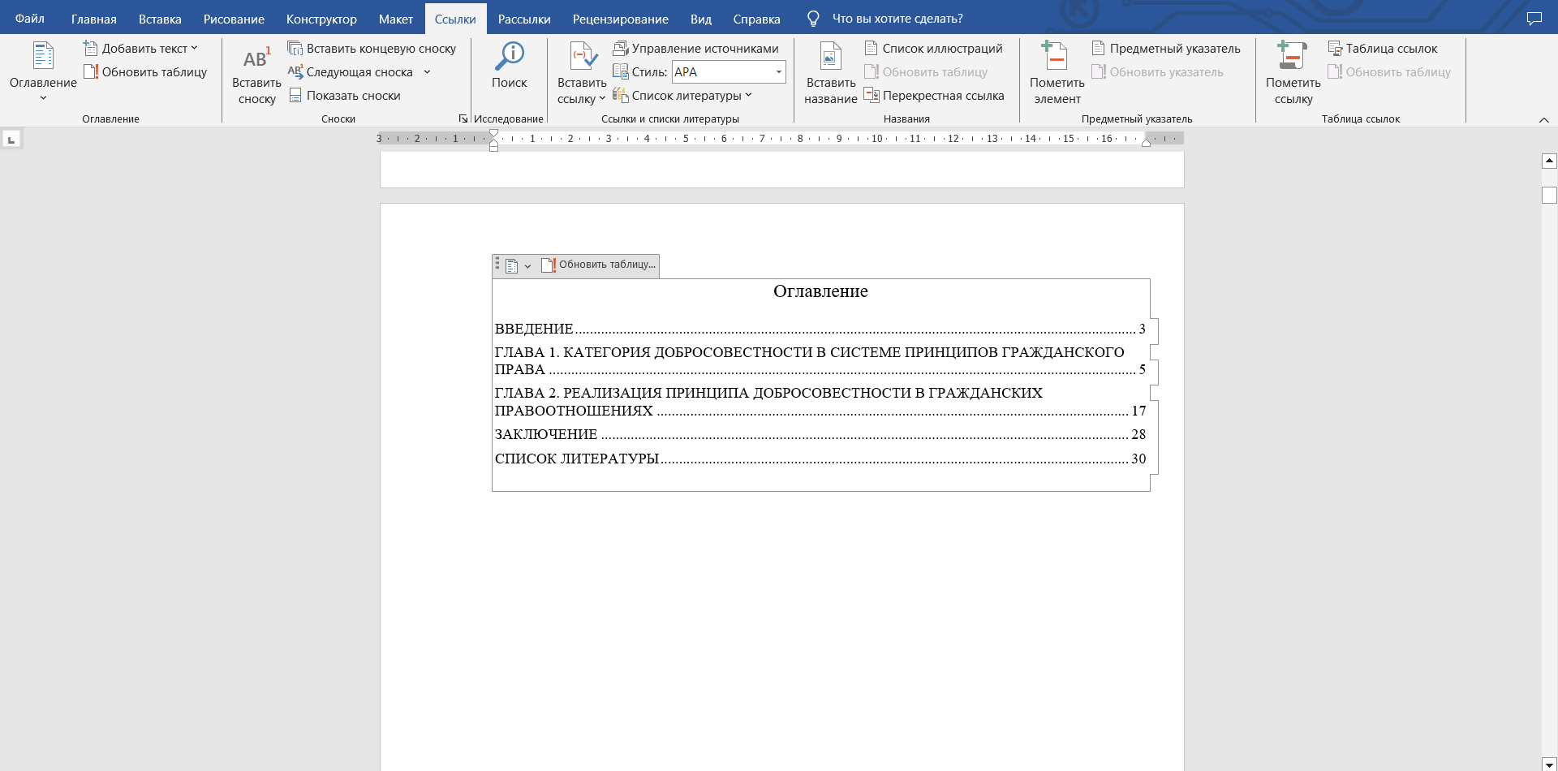This screenshot has width=1558, height=771.
Task: Expand the Следующая сноска arrow
Action: click(x=427, y=72)
